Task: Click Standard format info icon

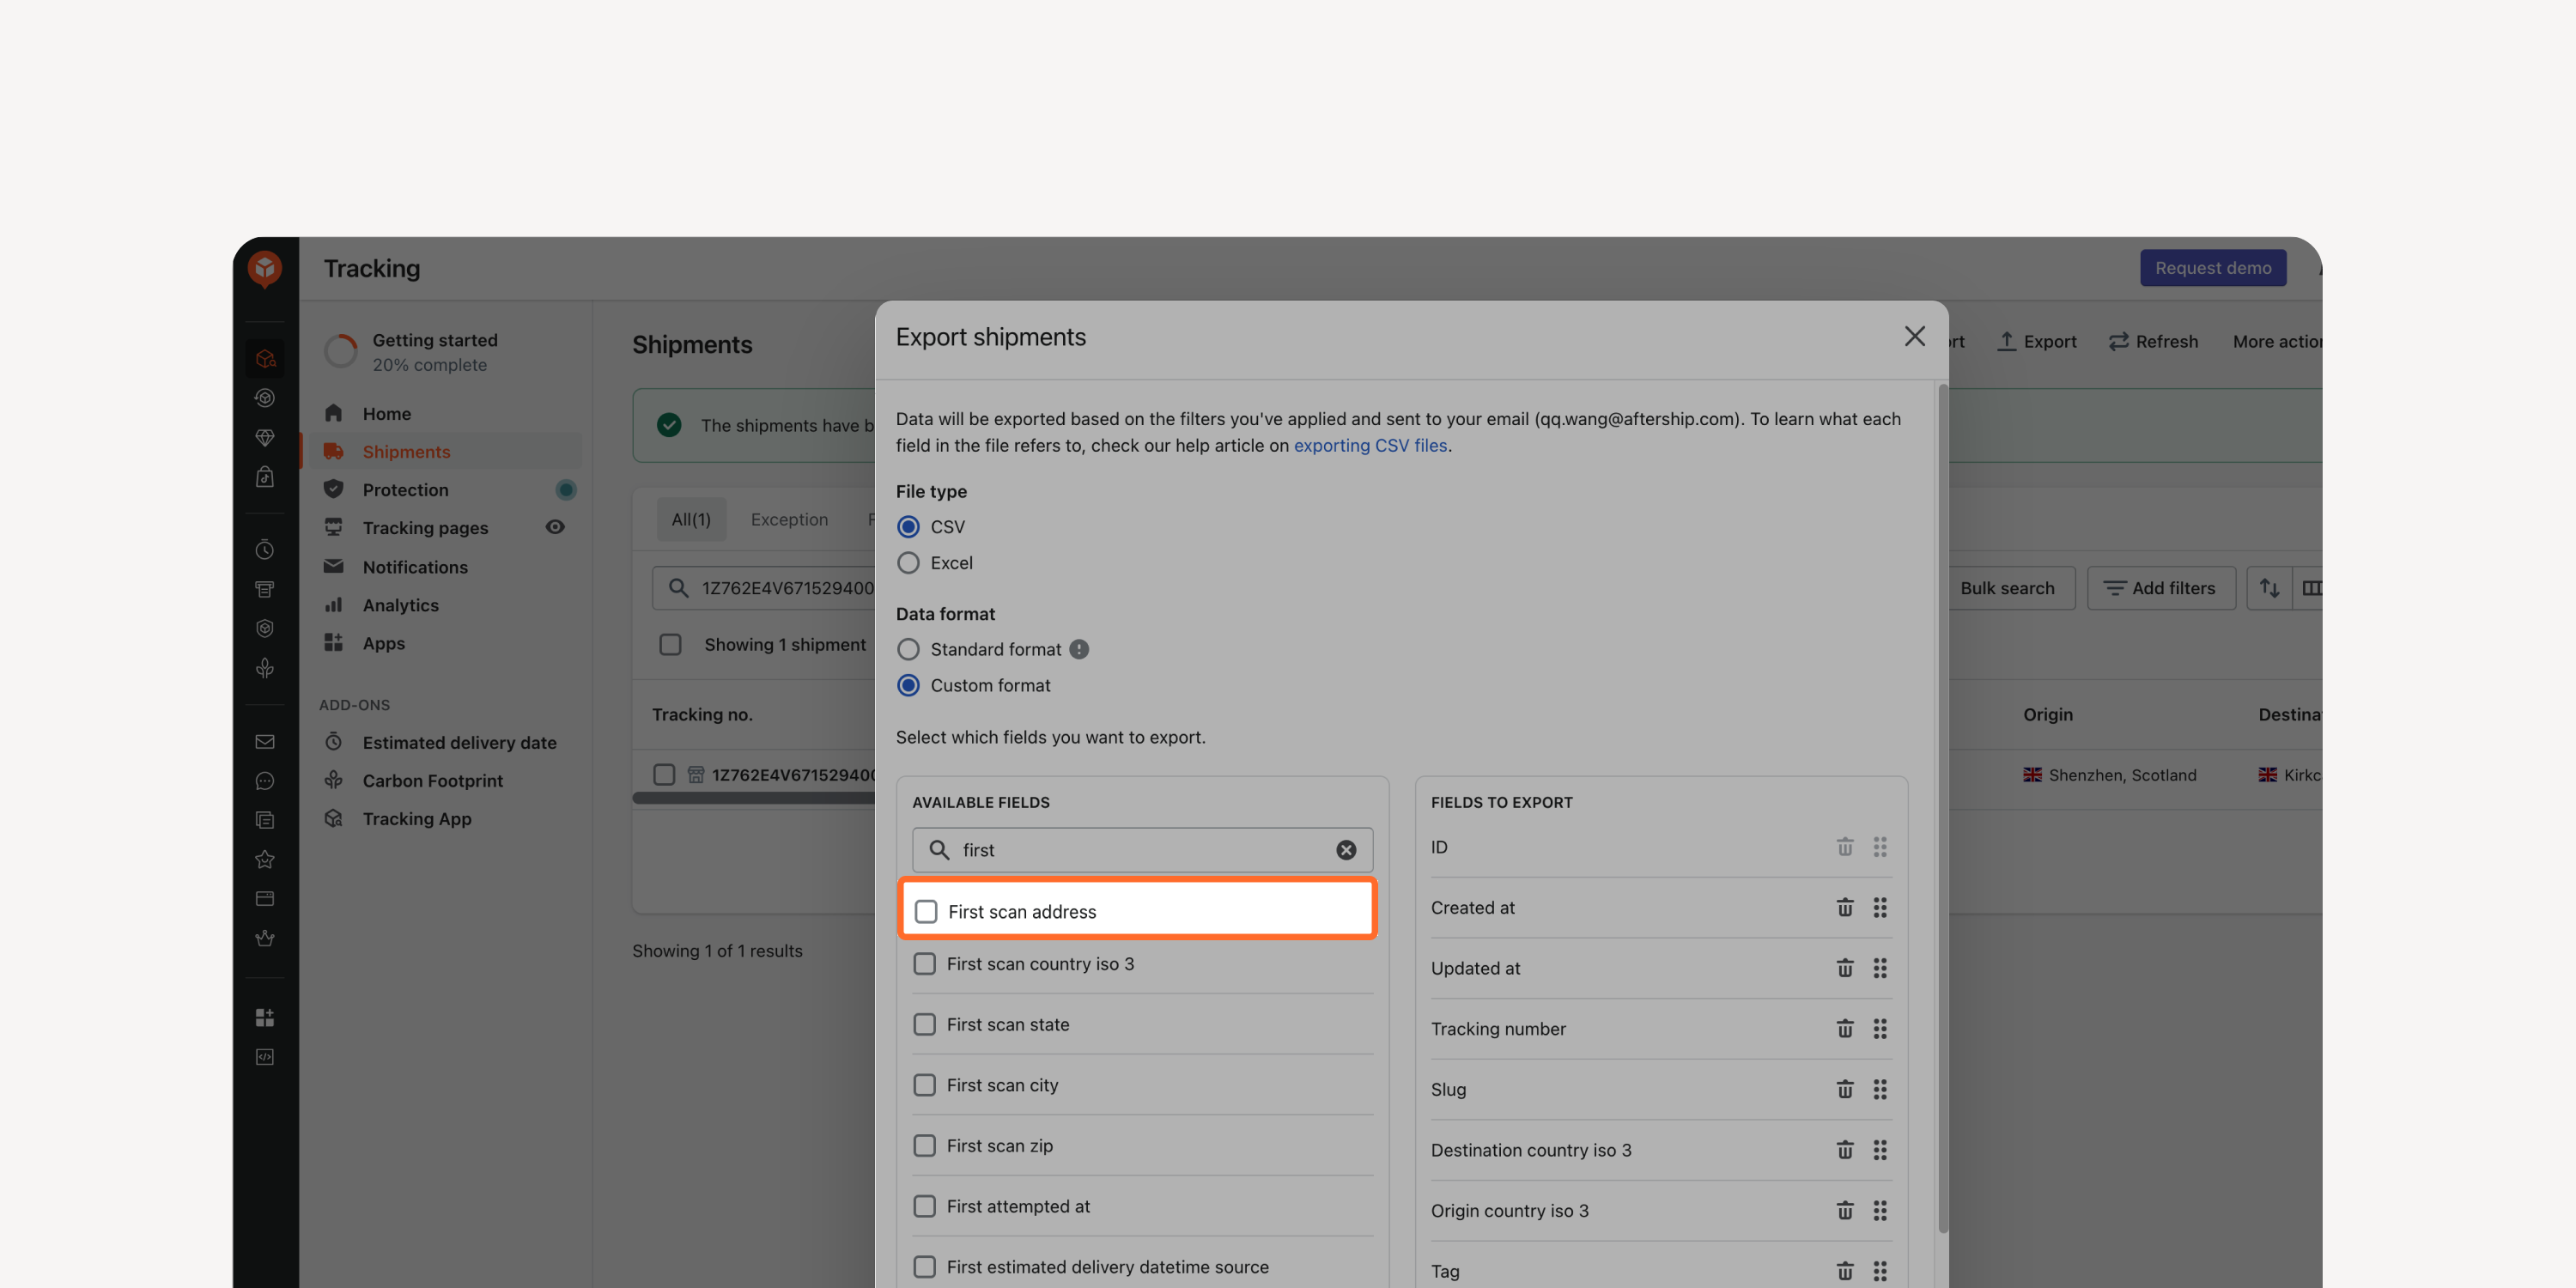Action: [1079, 649]
